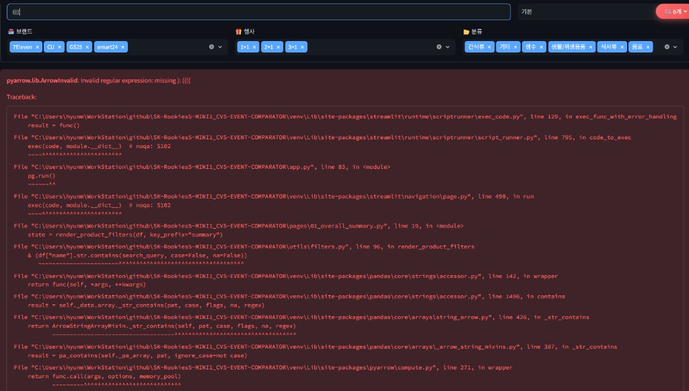Expand the 브랜드 multiselect dropdown

tap(220, 47)
